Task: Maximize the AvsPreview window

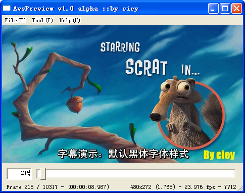Action: pyautogui.click(x=225, y=9)
